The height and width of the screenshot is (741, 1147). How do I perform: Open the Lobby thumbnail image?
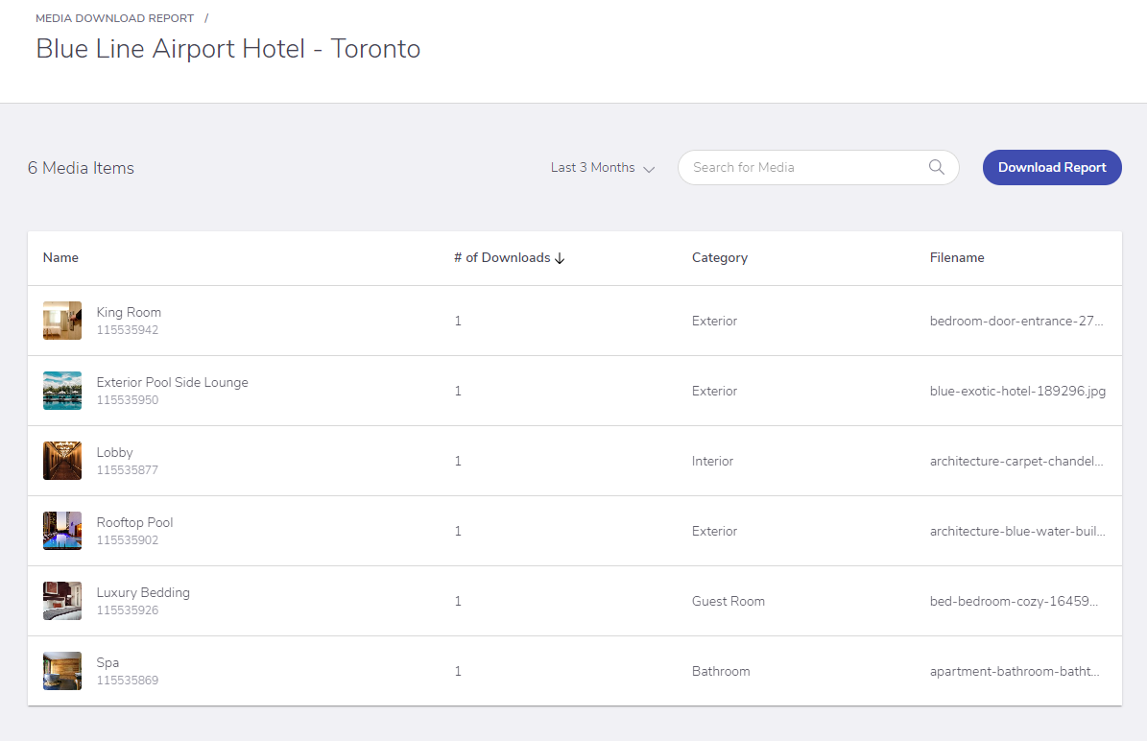(x=62, y=461)
